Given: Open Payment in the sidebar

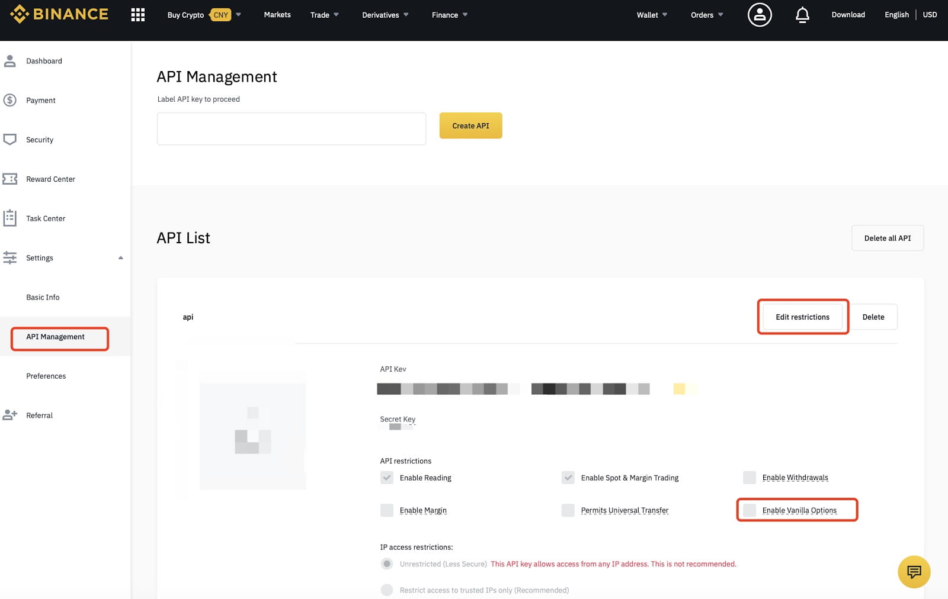Looking at the screenshot, I should tap(40, 101).
